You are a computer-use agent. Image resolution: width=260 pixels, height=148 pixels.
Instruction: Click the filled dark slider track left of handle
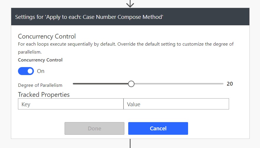[x=101, y=84]
